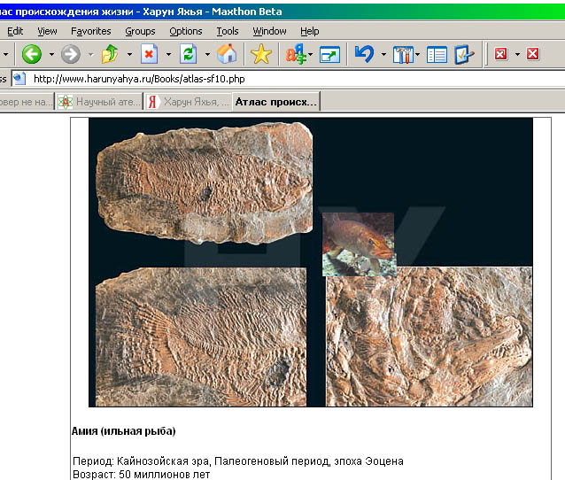This screenshot has height=480, width=565.
Task: Open Favorites with the yellow star icon
Action: point(260,54)
